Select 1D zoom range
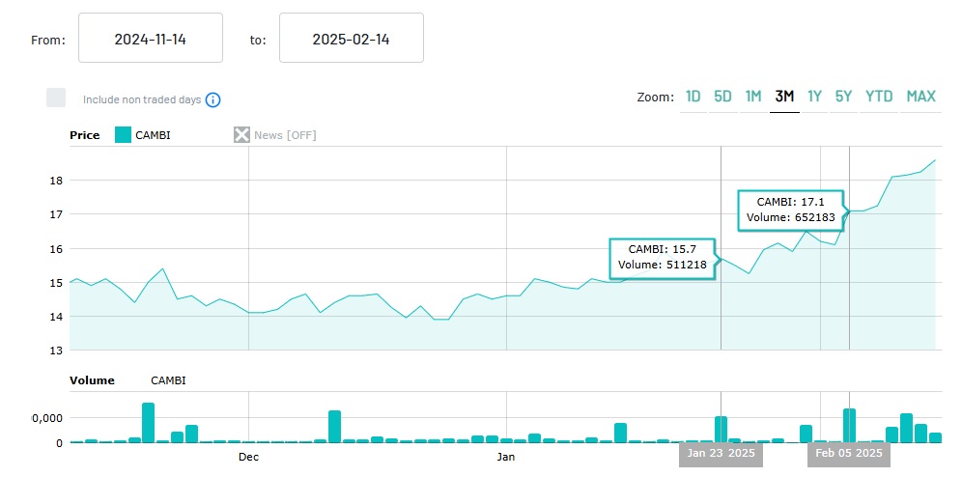 (x=693, y=97)
